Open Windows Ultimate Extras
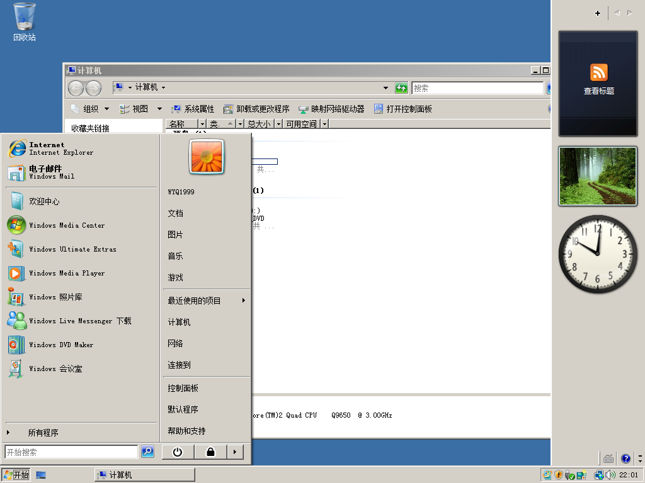The width and height of the screenshot is (645, 483). click(x=81, y=249)
